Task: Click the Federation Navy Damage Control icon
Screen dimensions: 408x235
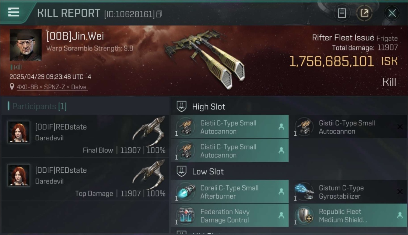Action: tap(185, 215)
